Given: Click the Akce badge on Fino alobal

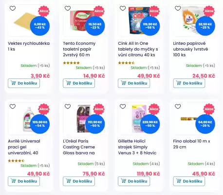Looking at the screenshot, I should pos(209,109).
